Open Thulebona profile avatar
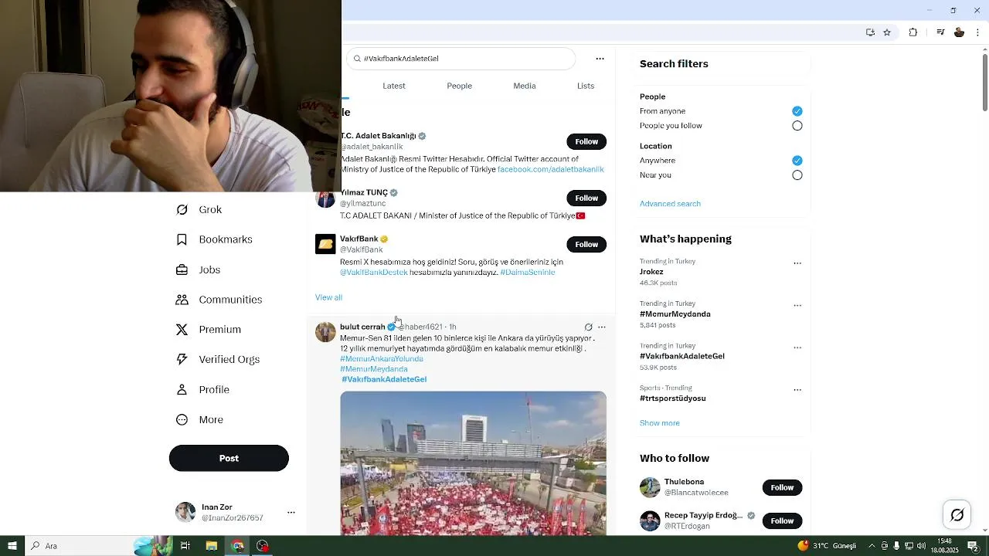The width and height of the screenshot is (989, 556). point(650,487)
